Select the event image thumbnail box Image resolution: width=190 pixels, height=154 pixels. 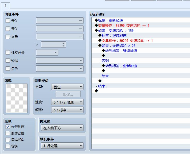[17, 98]
